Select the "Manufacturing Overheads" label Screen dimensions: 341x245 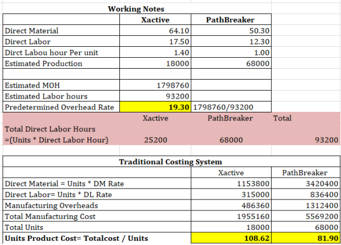point(97,205)
